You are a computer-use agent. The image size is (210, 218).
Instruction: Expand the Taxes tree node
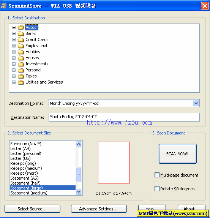pos(14,76)
